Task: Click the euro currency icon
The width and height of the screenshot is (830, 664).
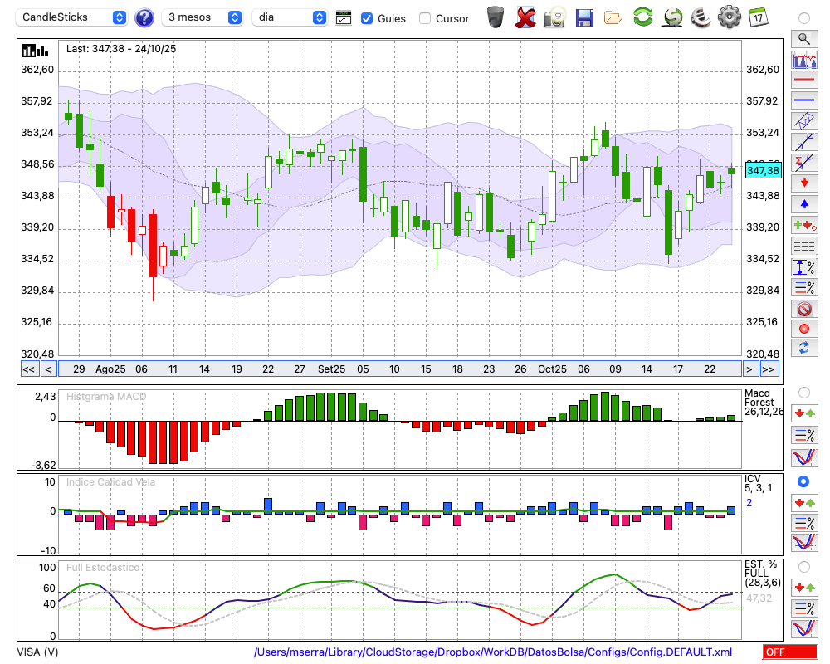Action: pyautogui.click(x=701, y=17)
